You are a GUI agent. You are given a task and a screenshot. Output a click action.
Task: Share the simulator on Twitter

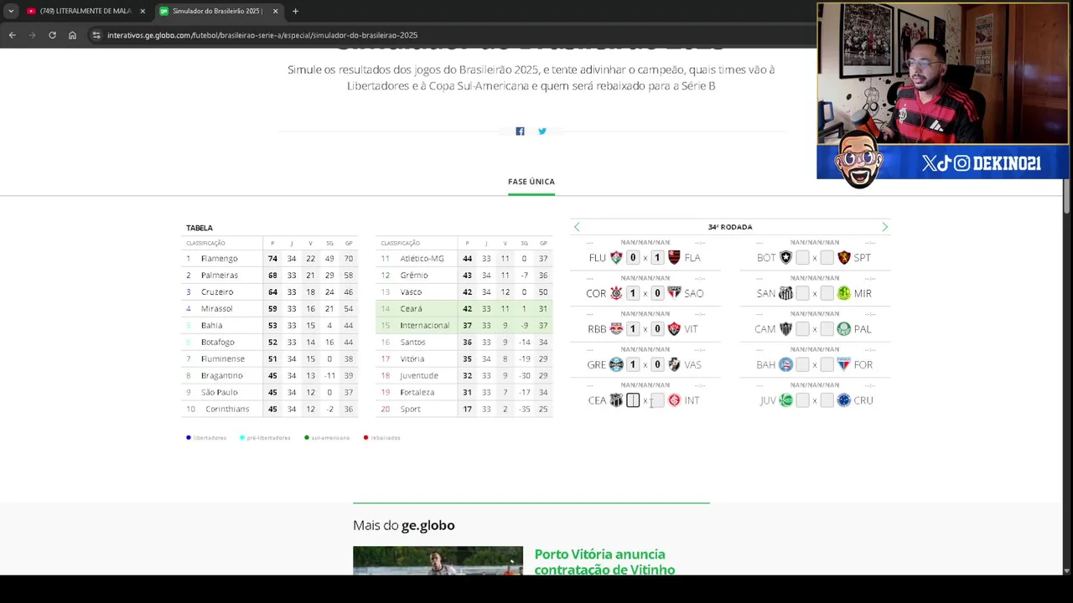[x=542, y=131]
